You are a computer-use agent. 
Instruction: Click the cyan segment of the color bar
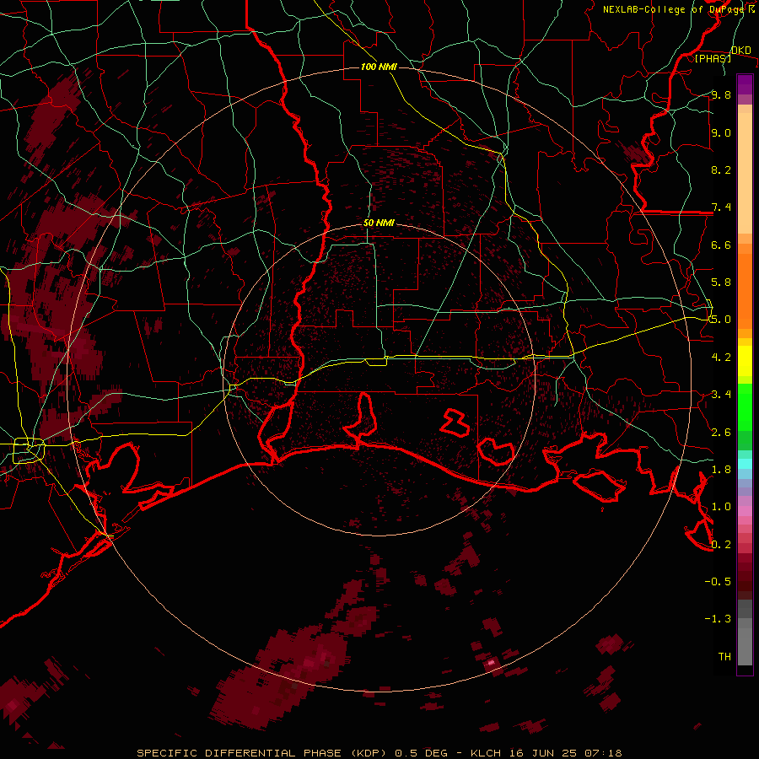point(745,463)
